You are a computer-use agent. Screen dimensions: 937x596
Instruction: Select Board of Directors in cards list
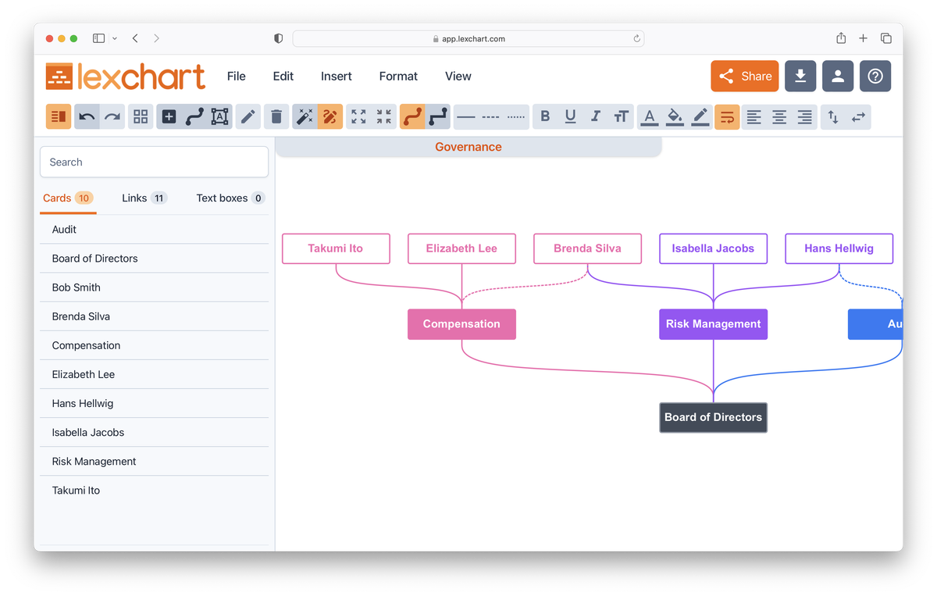pos(154,259)
